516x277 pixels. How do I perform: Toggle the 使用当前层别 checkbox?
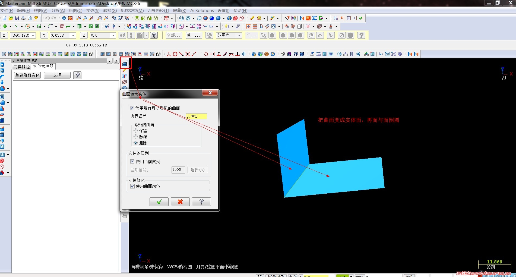click(132, 162)
